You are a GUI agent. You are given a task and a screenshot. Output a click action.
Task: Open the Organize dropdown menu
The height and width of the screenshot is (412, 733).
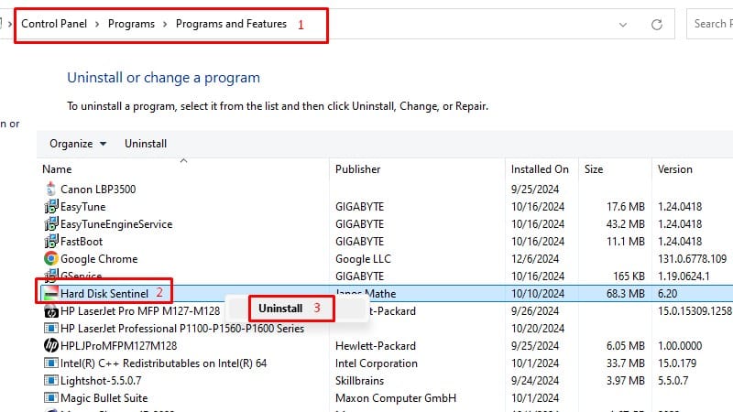78,144
